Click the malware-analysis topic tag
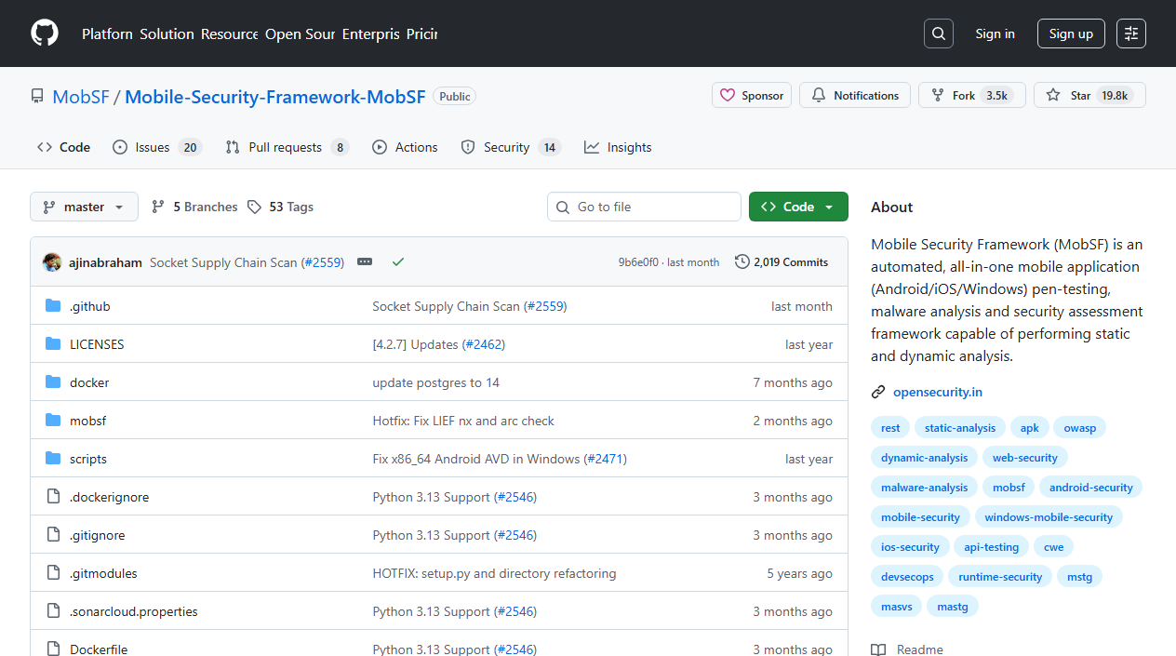Screen dimensions: 1176x656 point(925,488)
